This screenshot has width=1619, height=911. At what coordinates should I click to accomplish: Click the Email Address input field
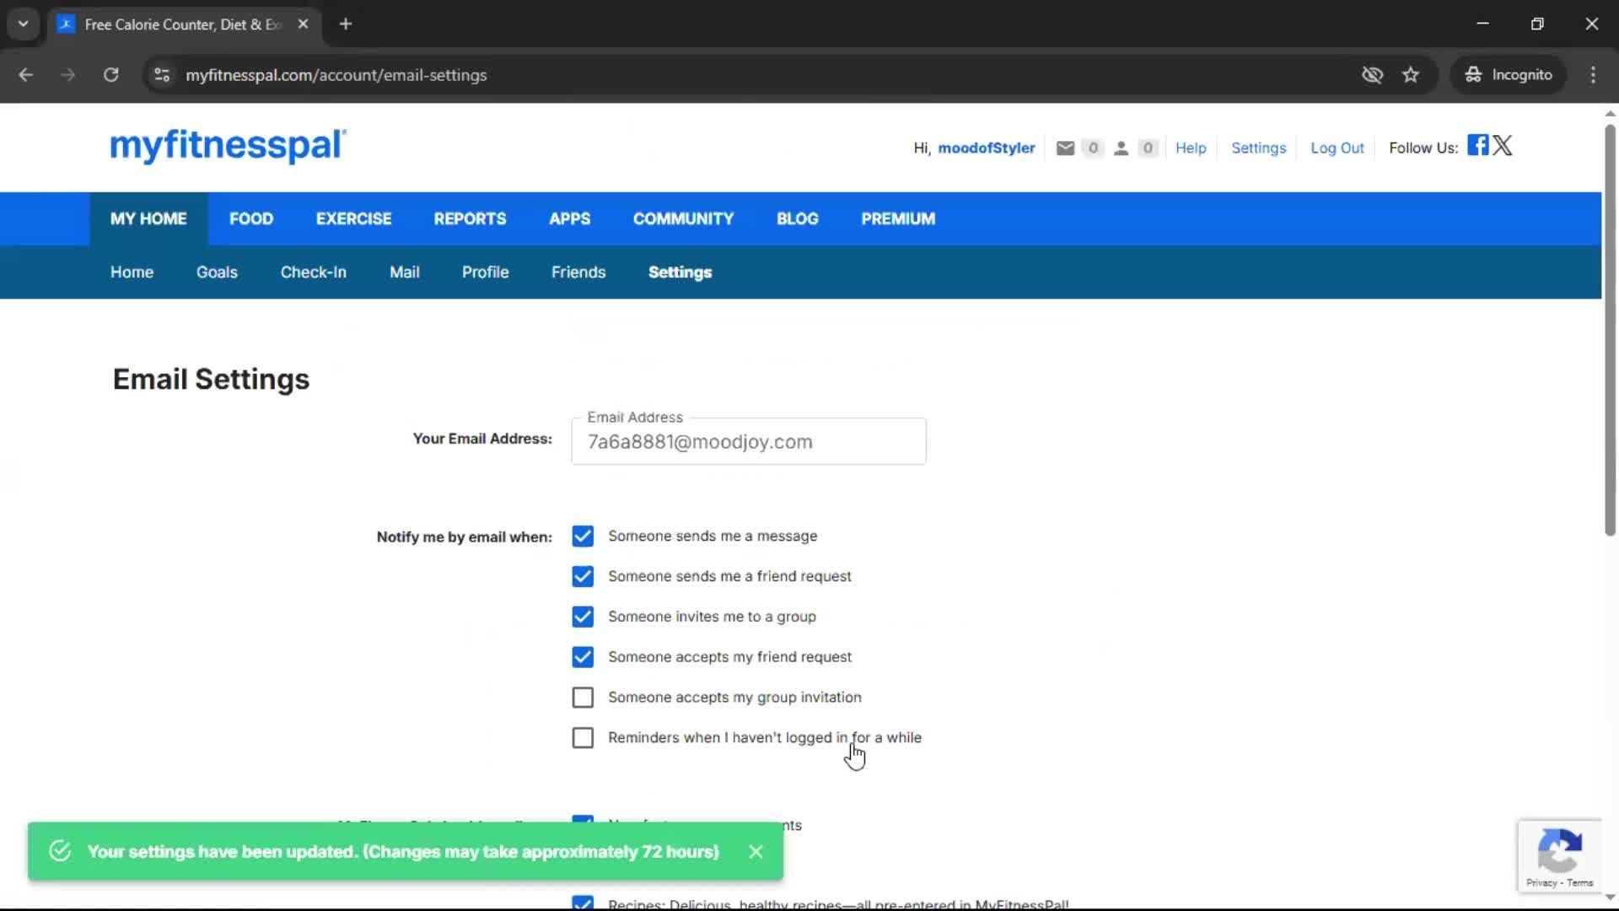coord(748,442)
